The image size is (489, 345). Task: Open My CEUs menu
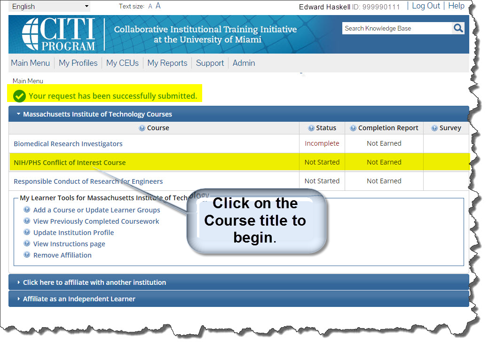point(122,63)
